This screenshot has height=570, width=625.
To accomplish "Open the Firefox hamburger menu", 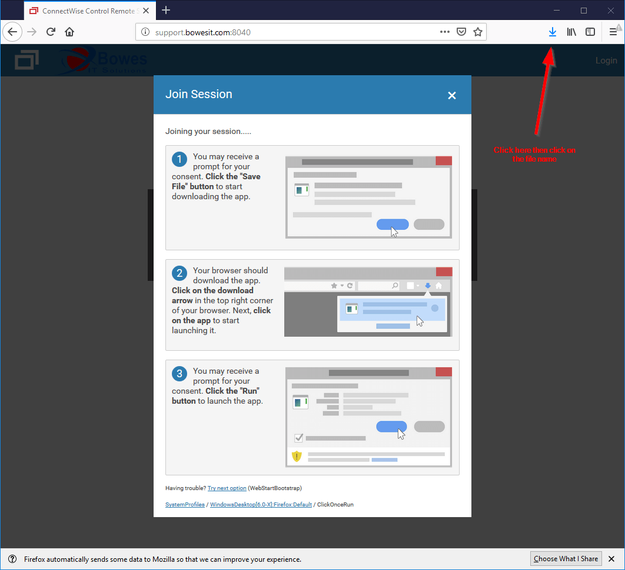I will pyautogui.click(x=613, y=32).
